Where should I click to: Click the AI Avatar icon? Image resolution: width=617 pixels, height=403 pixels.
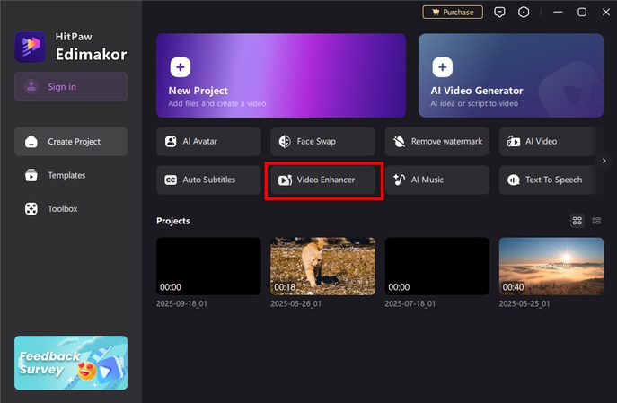(x=171, y=142)
